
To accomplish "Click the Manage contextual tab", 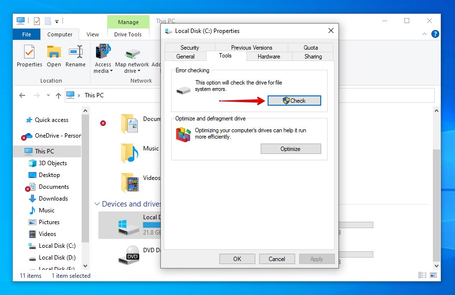I will [128, 22].
